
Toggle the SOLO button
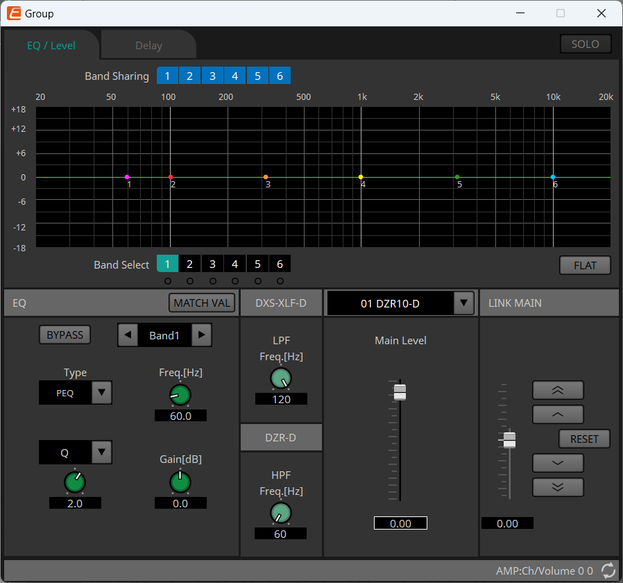[x=585, y=44]
